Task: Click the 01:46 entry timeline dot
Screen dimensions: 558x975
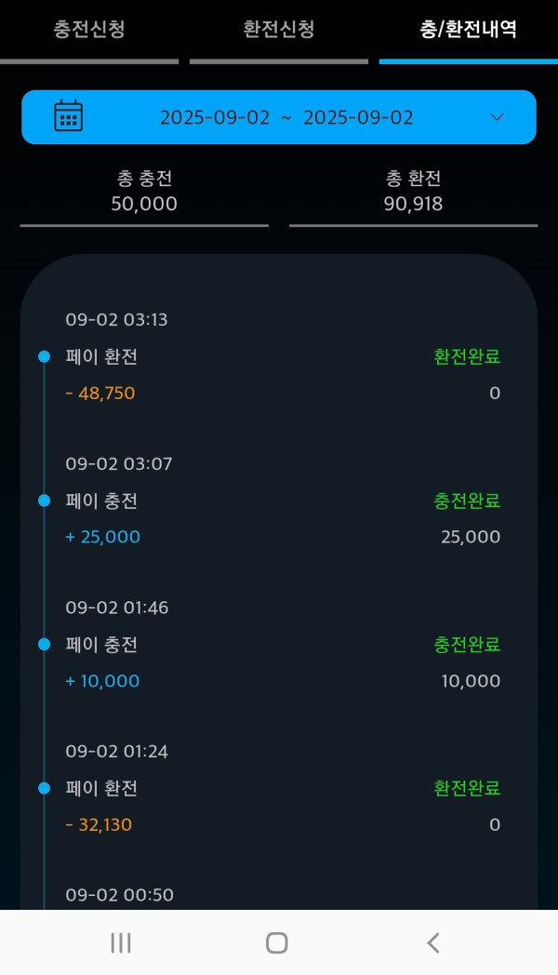Action: 44,644
